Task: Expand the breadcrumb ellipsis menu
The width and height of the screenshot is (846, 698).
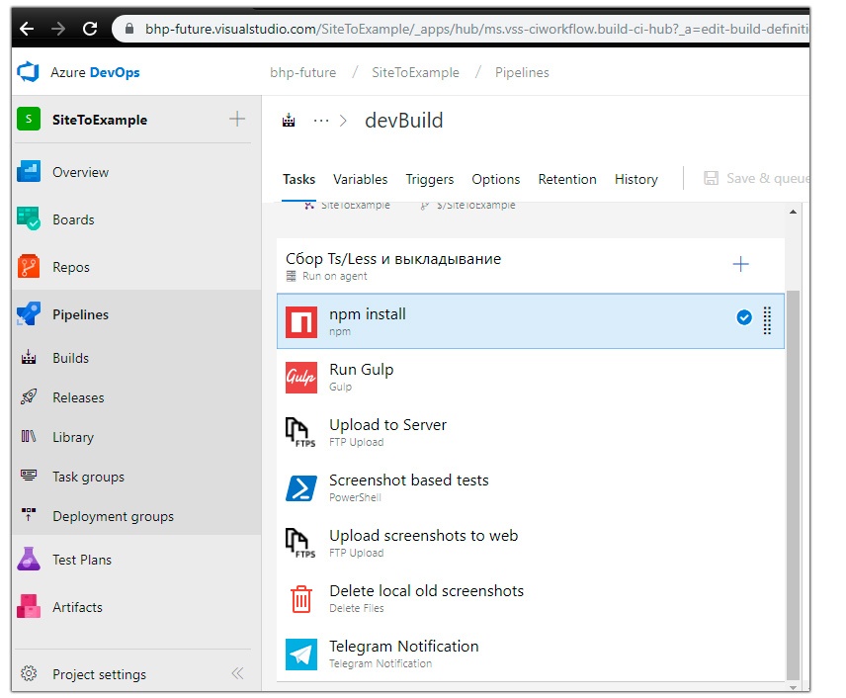Action: pyautogui.click(x=321, y=120)
